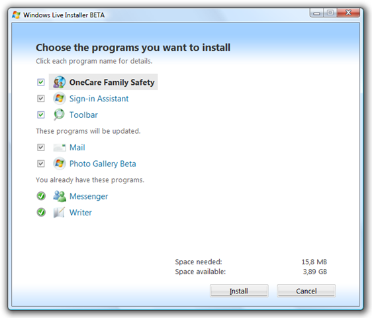
Task: Click the Toolbar magnifying glass icon
Action: 59,115
